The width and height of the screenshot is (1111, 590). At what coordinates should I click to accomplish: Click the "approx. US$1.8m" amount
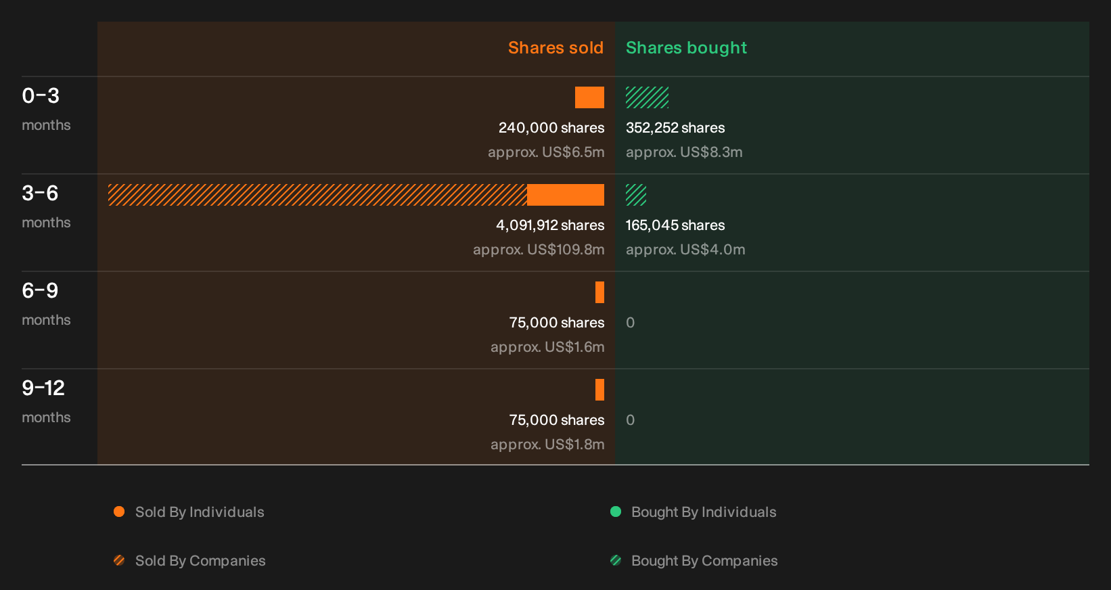coord(547,445)
